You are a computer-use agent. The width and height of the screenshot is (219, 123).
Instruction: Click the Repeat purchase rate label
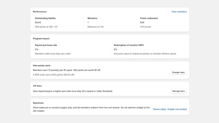click(x=46, y=45)
